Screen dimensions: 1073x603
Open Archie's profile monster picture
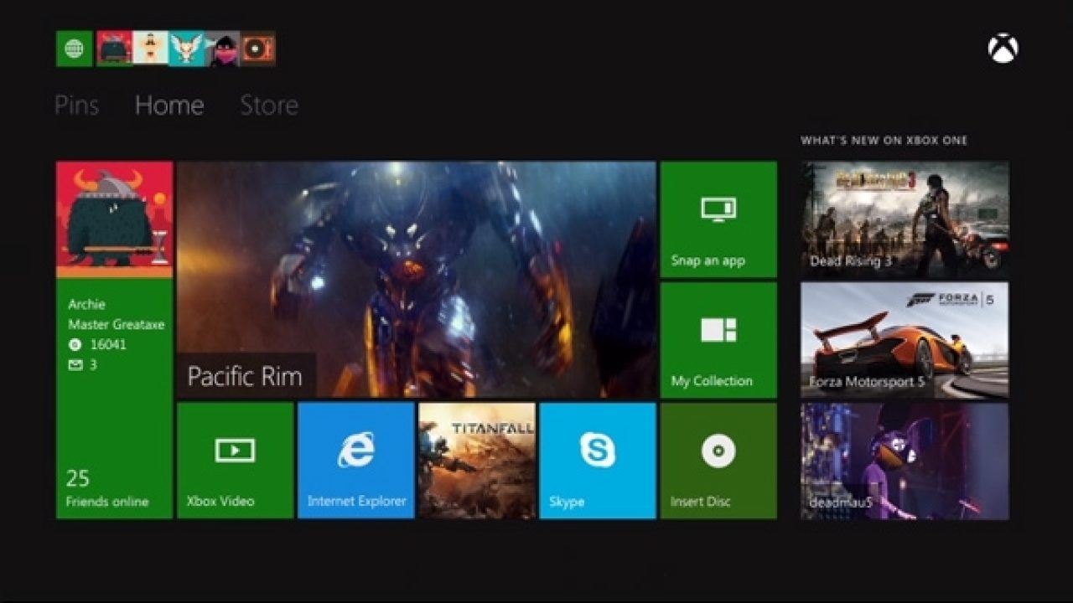[x=114, y=219]
